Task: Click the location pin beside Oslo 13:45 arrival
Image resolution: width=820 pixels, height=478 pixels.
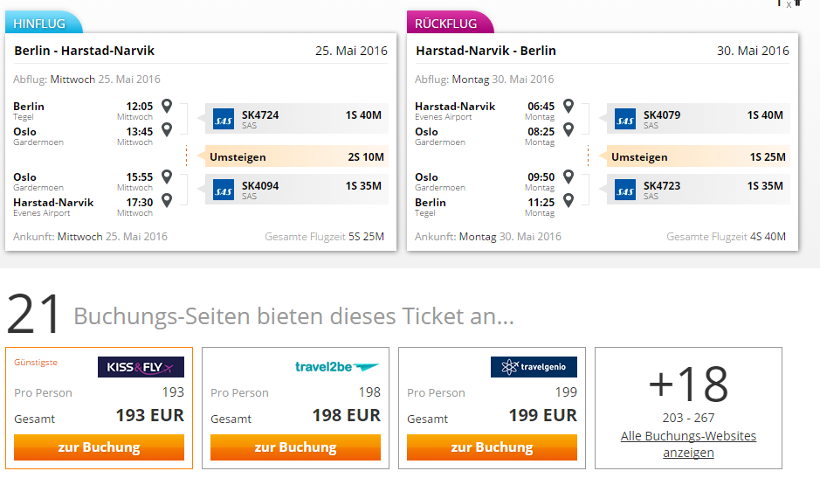Action: [167, 129]
